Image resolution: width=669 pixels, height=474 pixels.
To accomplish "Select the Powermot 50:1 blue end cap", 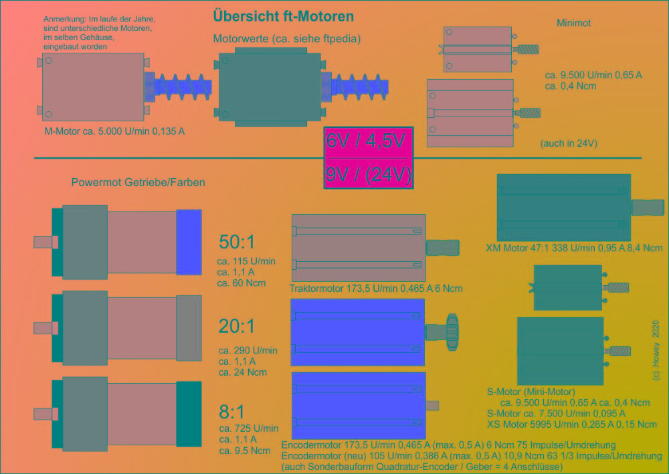I will point(189,242).
